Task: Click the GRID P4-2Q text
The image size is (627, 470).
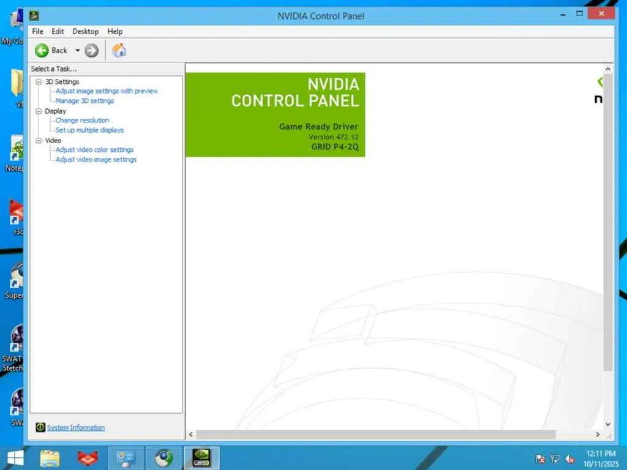Action: tap(335, 147)
